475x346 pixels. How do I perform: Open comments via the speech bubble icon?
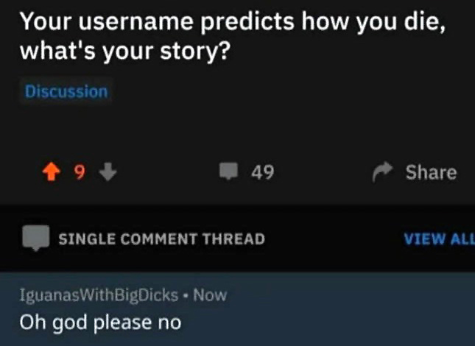(229, 172)
